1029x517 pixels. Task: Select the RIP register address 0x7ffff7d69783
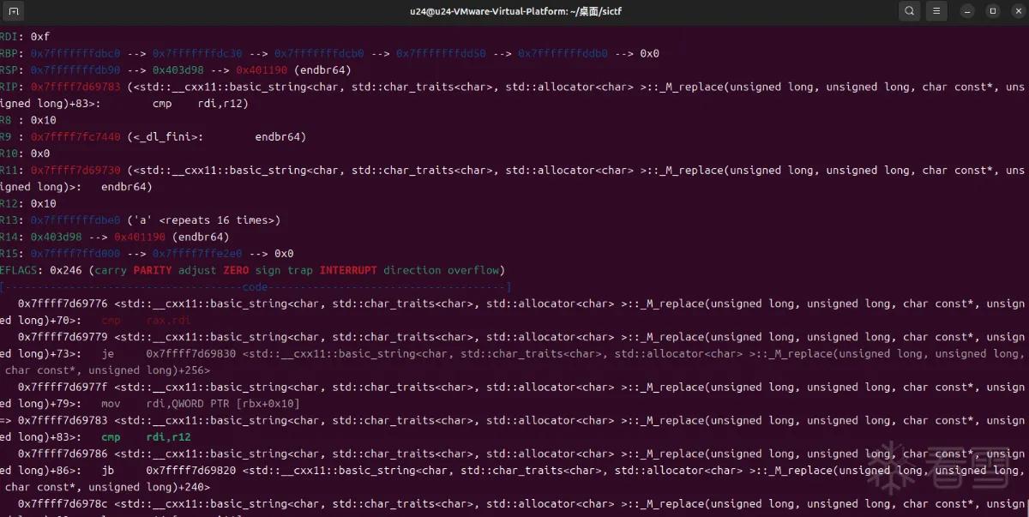click(x=75, y=87)
